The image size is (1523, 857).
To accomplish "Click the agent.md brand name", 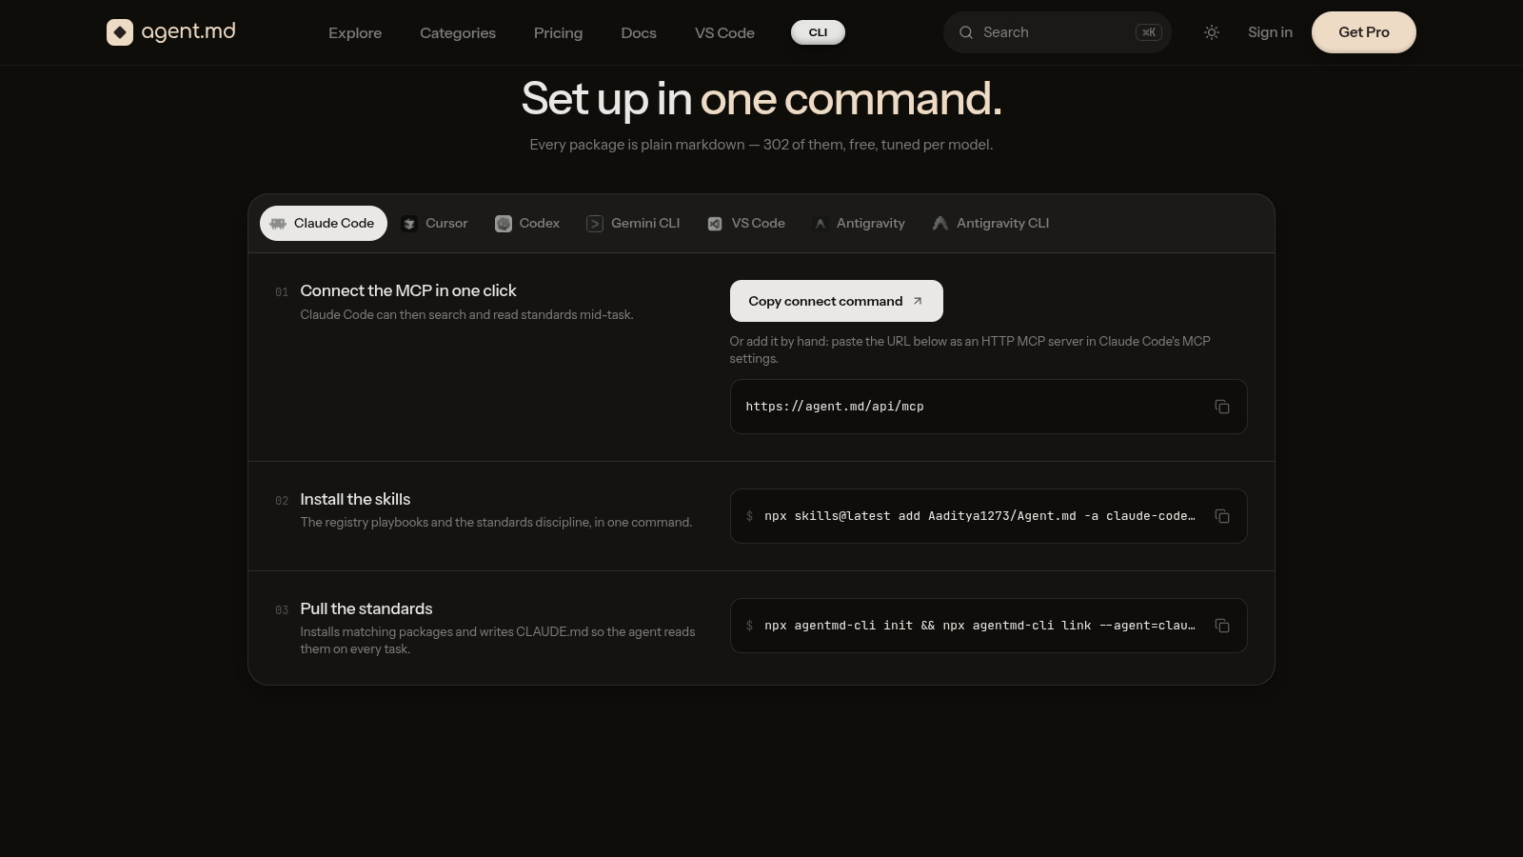I will (x=188, y=31).
